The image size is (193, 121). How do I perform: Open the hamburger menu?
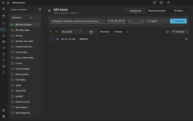point(3,3)
